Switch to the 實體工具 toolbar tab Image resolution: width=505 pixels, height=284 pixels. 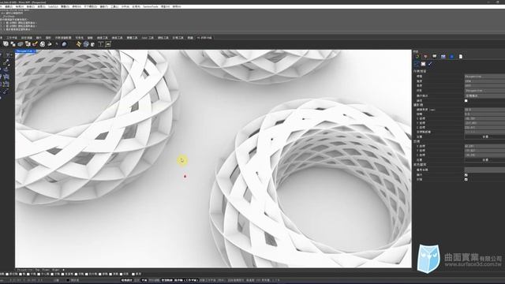[132, 38]
